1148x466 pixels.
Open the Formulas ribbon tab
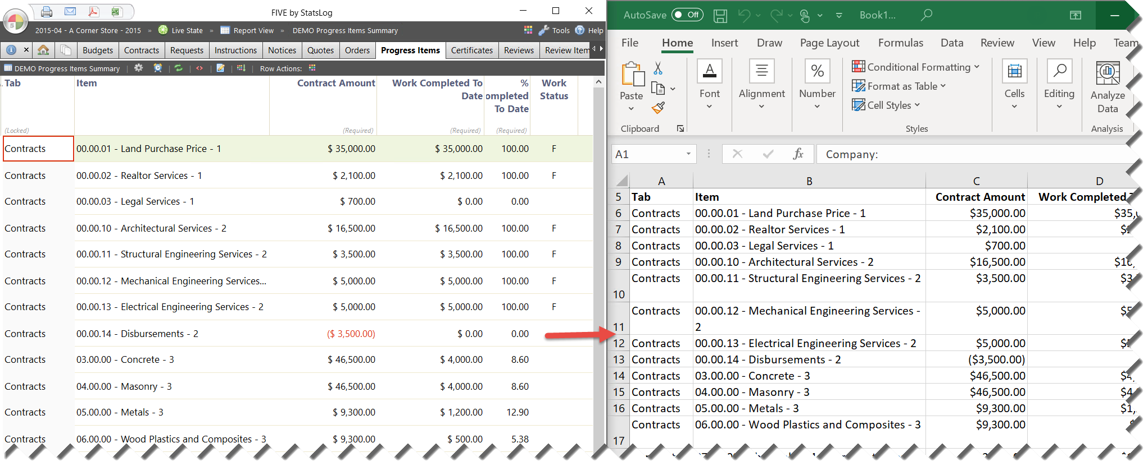point(901,43)
